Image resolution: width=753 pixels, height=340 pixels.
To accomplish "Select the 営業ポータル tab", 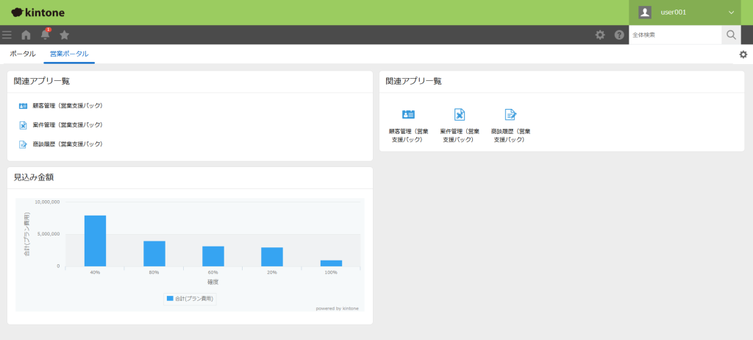I will pyautogui.click(x=69, y=54).
